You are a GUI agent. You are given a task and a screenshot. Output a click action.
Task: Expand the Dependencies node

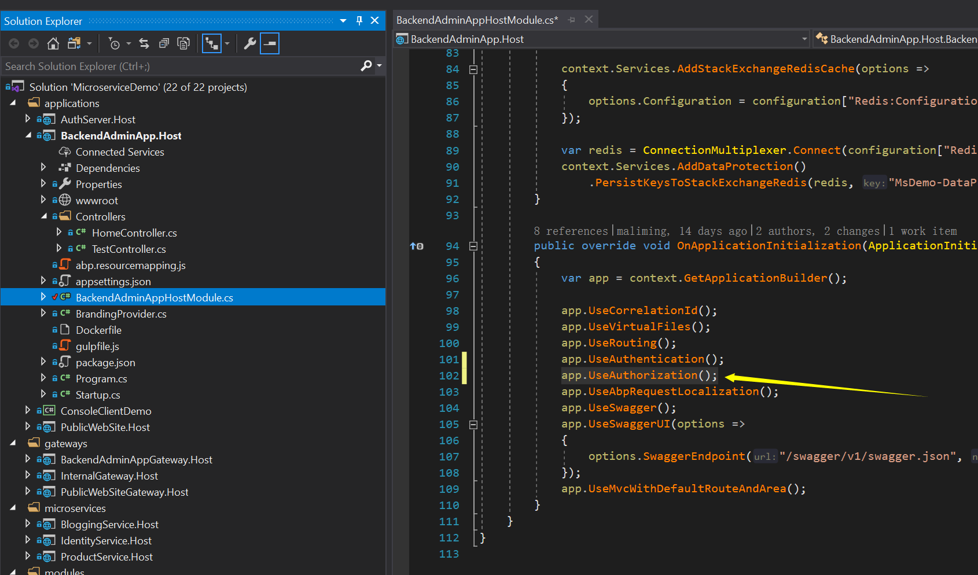43,168
